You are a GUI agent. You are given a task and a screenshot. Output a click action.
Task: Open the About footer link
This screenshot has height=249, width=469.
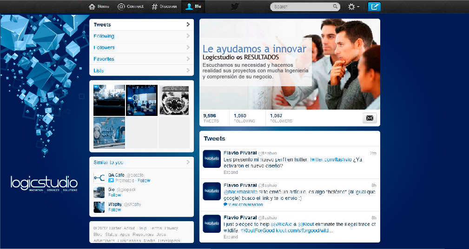129,228
